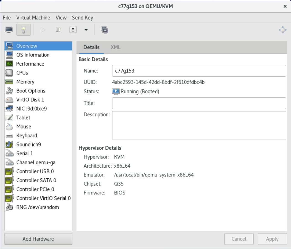Open the Virtual Machine menu

(33, 18)
